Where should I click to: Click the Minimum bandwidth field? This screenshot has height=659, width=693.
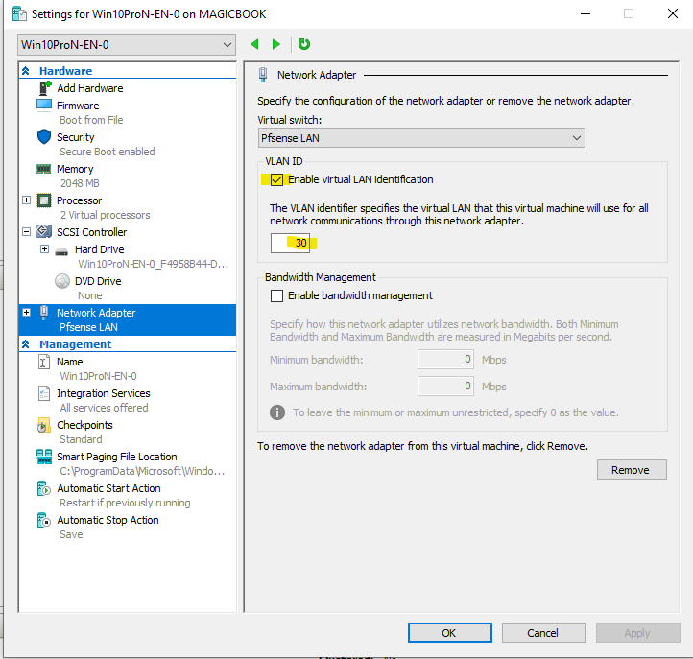click(x=445, y=359)
